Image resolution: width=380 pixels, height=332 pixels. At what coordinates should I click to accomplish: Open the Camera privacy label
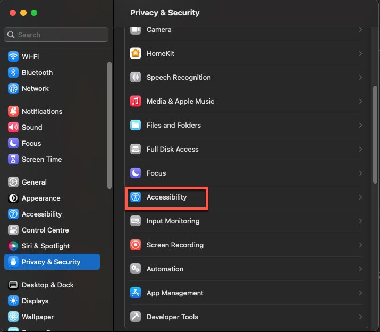point(159,30)
